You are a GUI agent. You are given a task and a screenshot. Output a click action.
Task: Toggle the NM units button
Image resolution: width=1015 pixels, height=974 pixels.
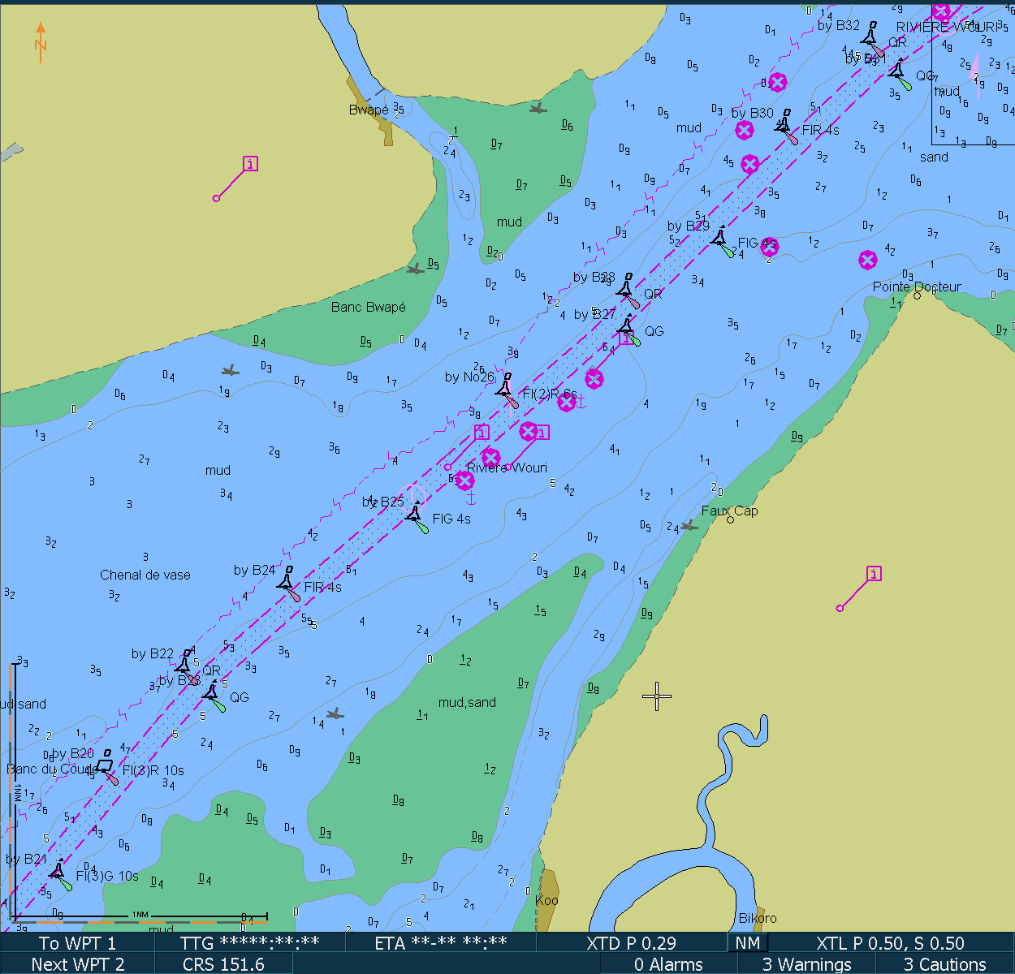tap(748, 943)
